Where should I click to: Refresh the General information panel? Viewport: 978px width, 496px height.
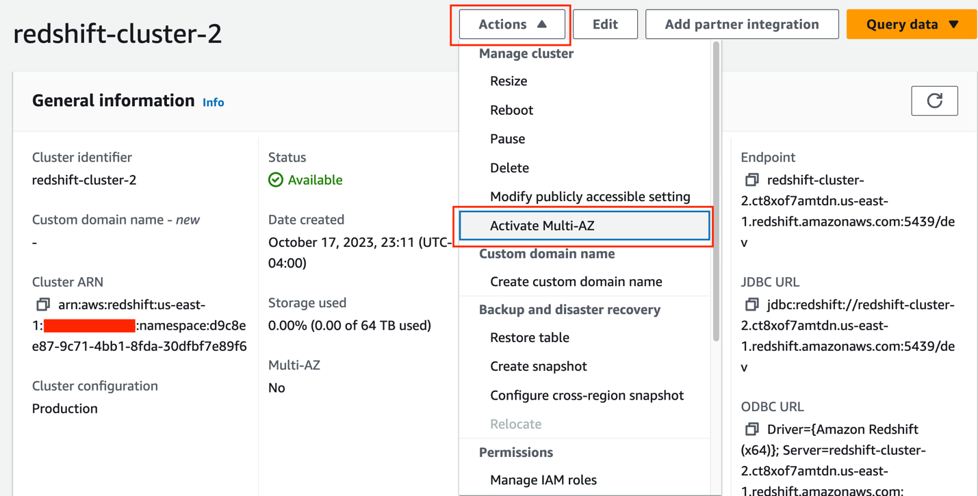coord(934,101)
